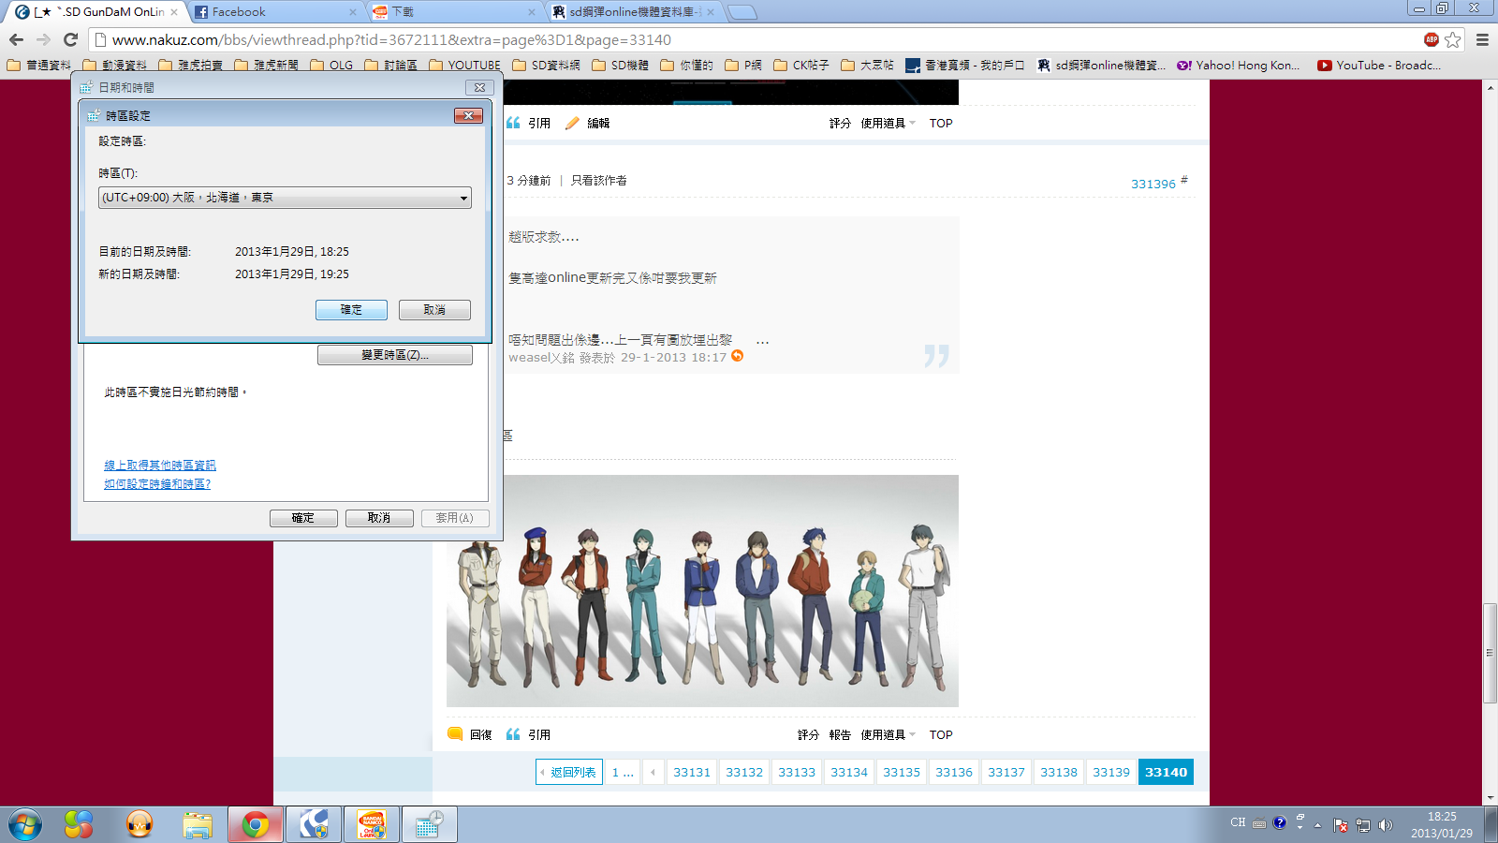Screen dimensions: 1498x843
Task: Open the SD資料網 bookmark folder
Action: tap(546, 65)
